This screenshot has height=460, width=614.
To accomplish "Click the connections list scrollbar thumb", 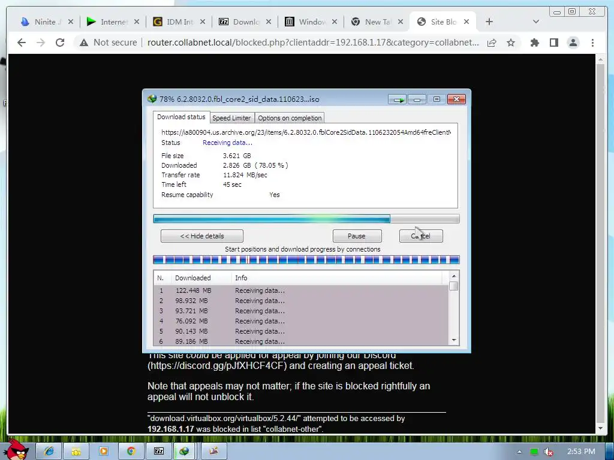I will point(454,286).
